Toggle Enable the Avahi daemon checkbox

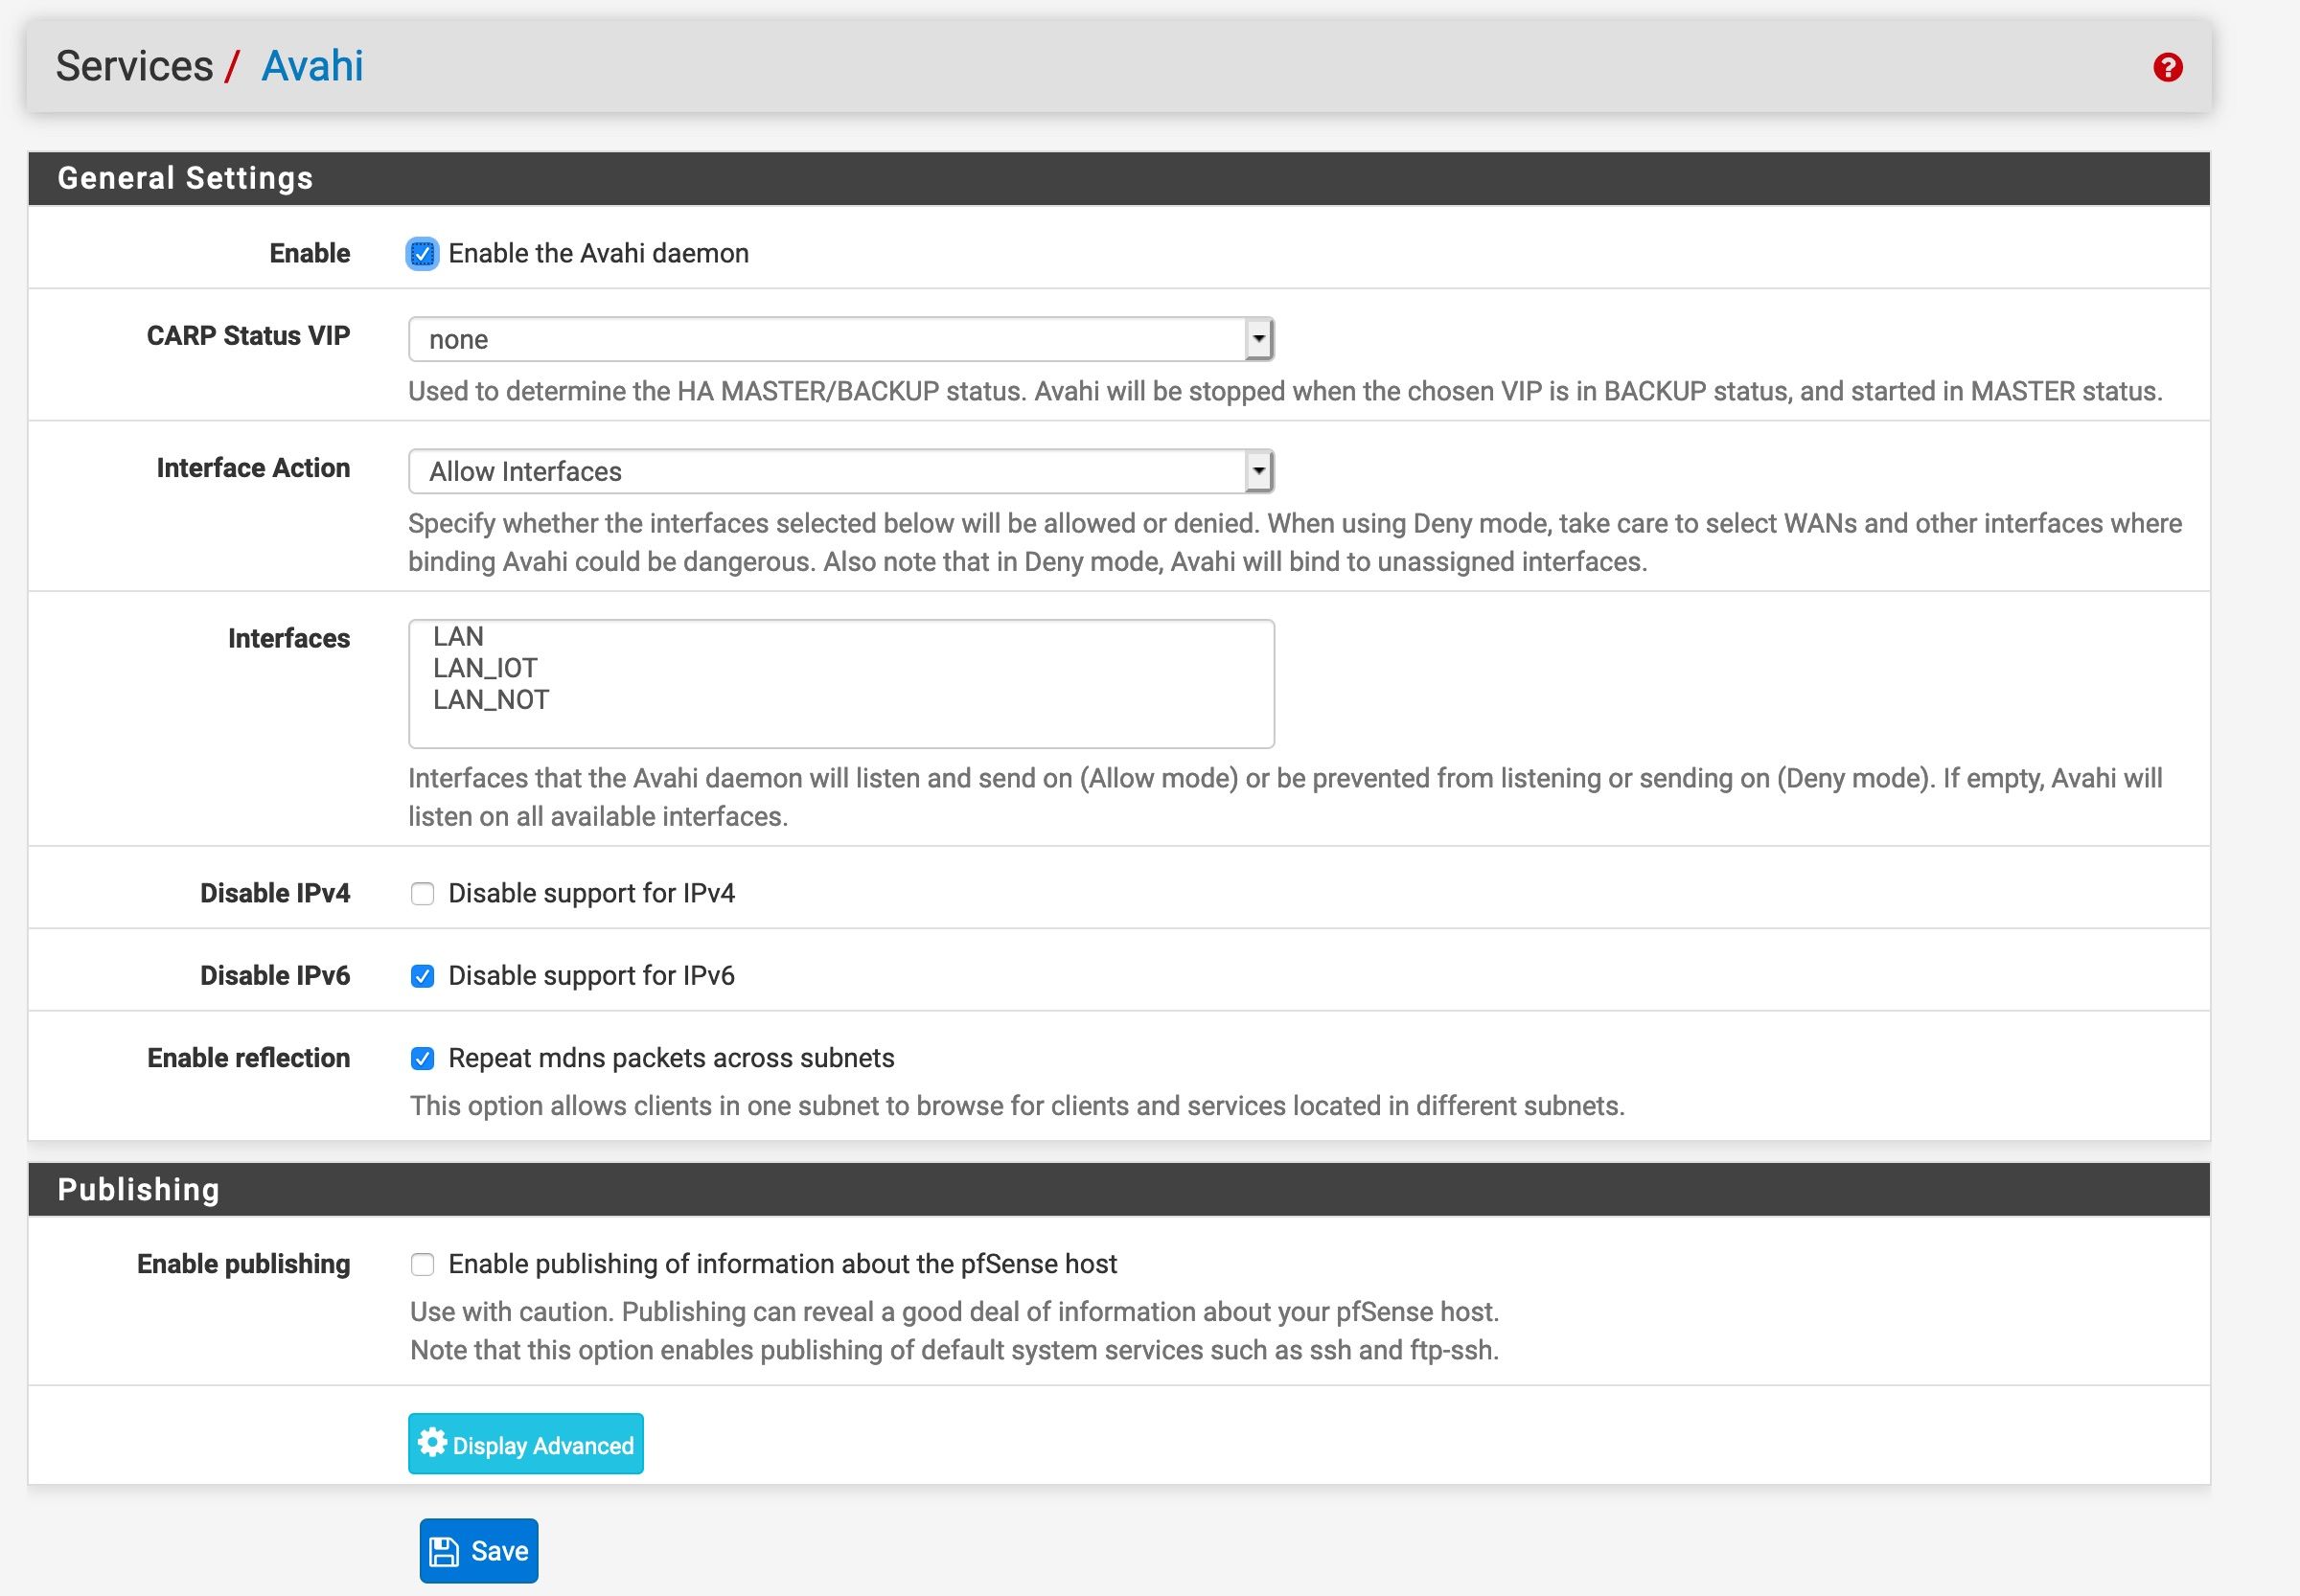[x=423, y=254]
